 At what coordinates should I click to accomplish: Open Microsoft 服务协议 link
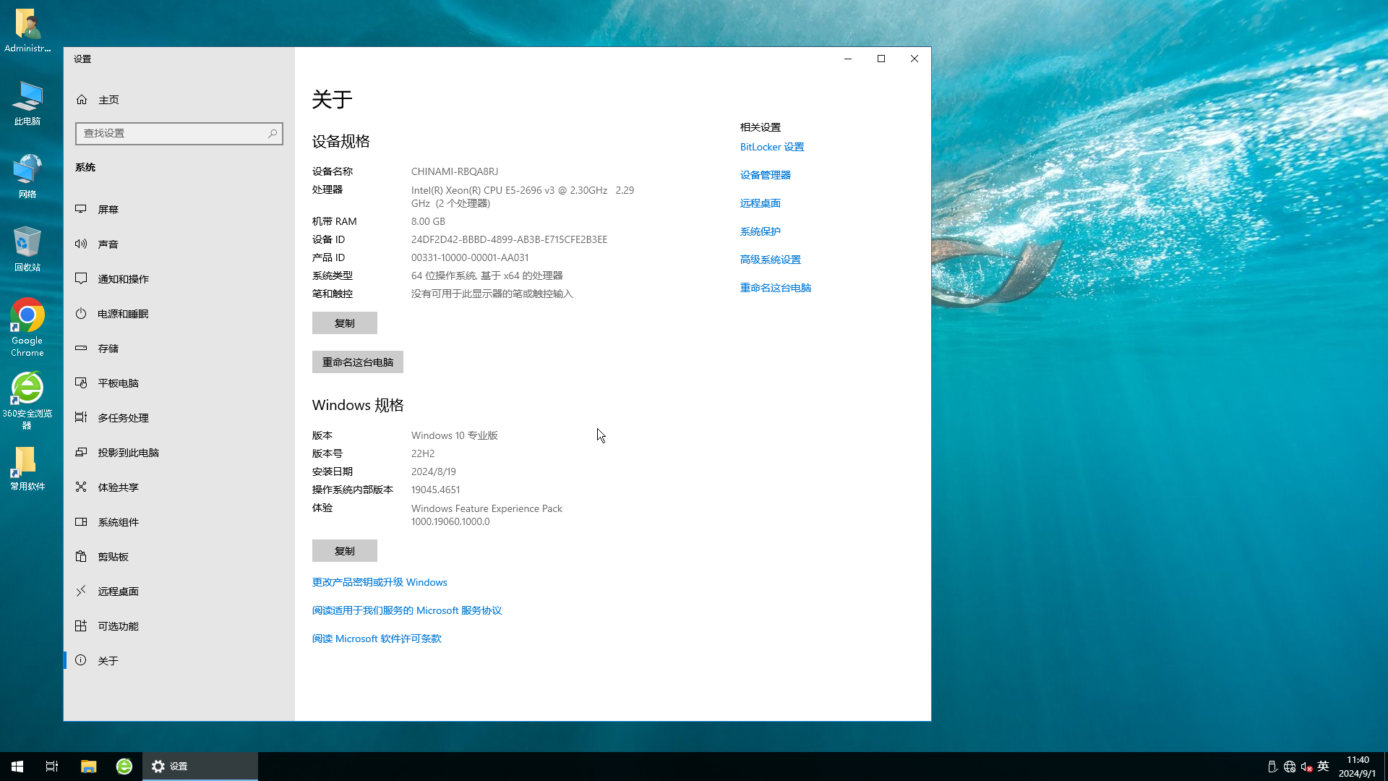pos(407,610)
